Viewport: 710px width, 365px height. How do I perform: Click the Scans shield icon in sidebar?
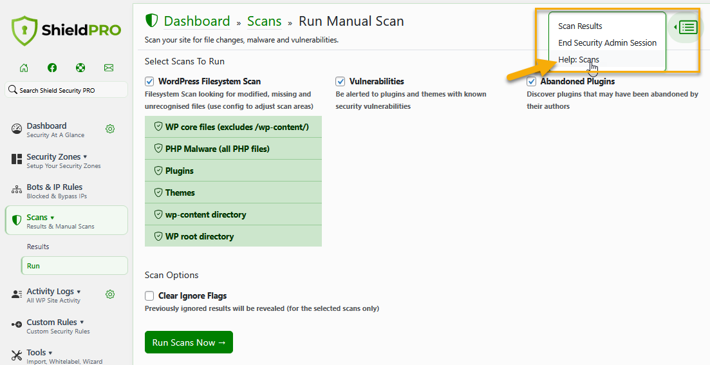pos(16,221)
